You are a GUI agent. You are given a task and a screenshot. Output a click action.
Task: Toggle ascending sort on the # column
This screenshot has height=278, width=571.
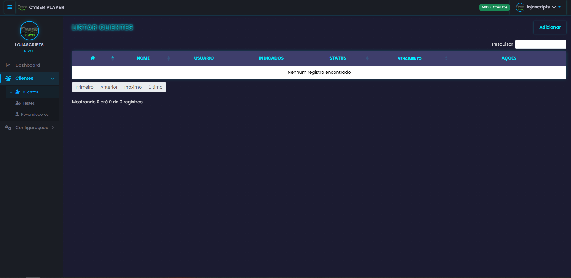[x=113, y=58]
